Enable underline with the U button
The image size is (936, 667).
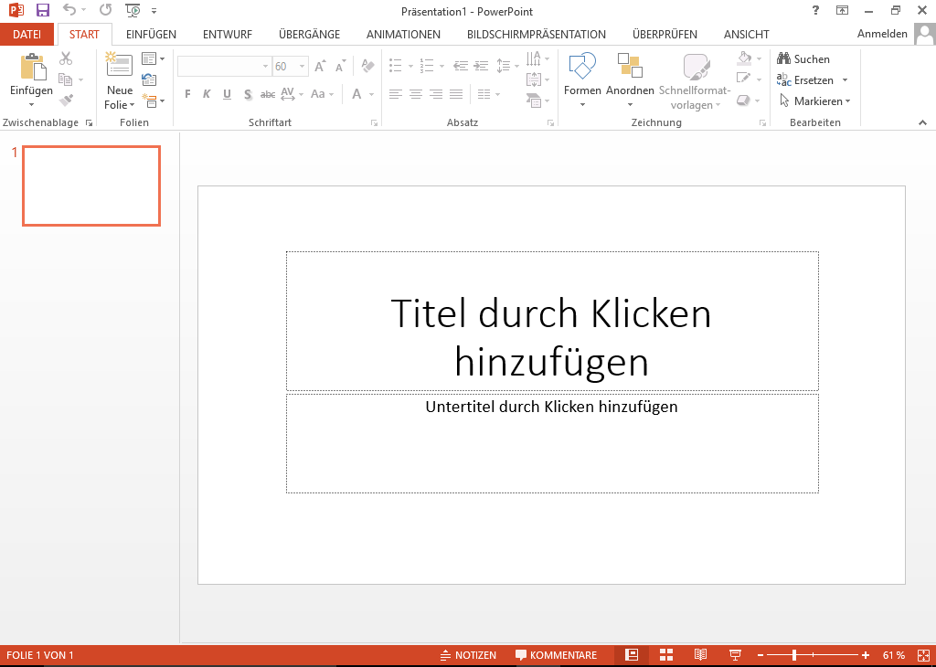click(x=227, y=93)
